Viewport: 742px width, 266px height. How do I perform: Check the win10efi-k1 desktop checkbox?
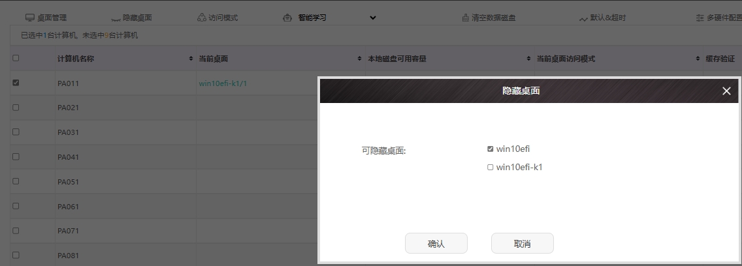click(491, 168)
